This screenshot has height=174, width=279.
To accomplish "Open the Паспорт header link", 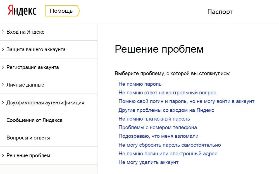I will tap(220, 12).
